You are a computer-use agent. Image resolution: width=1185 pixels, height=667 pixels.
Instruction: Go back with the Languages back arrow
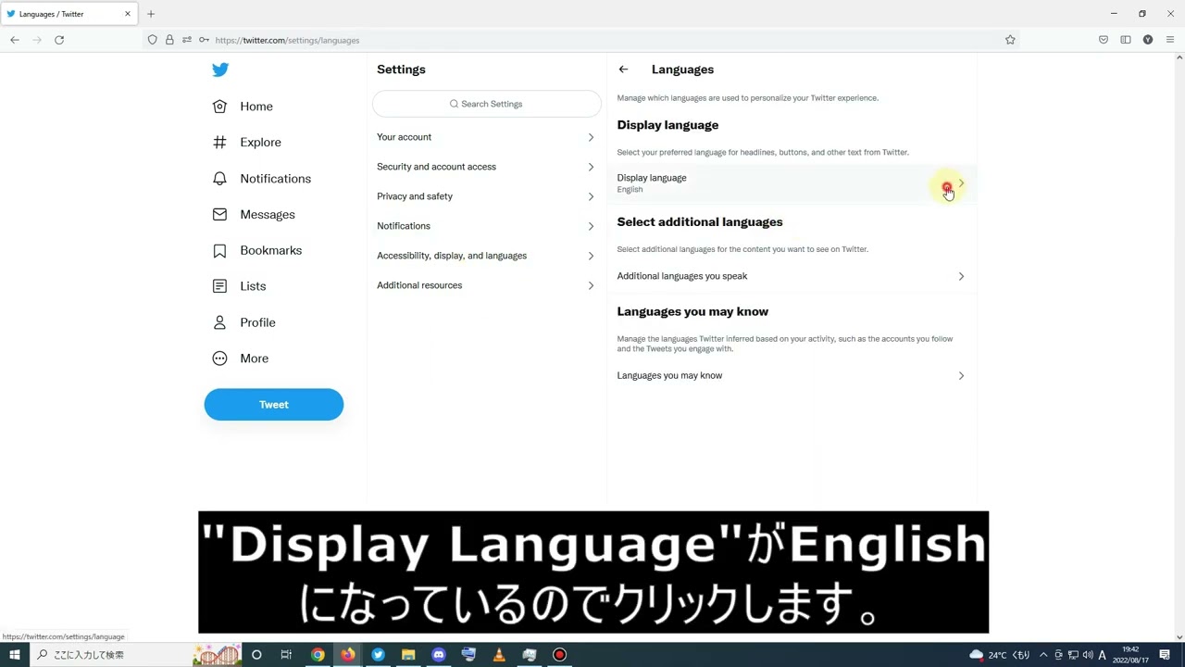click(623, 69)
